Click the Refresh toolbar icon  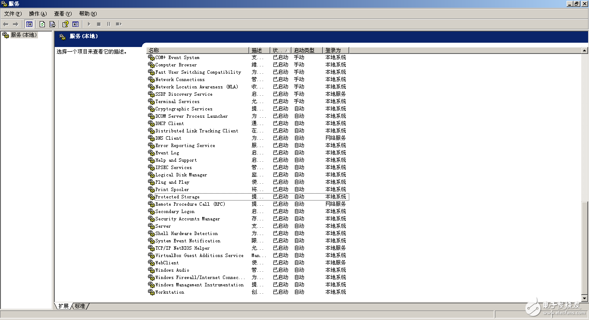click(42, 24)
